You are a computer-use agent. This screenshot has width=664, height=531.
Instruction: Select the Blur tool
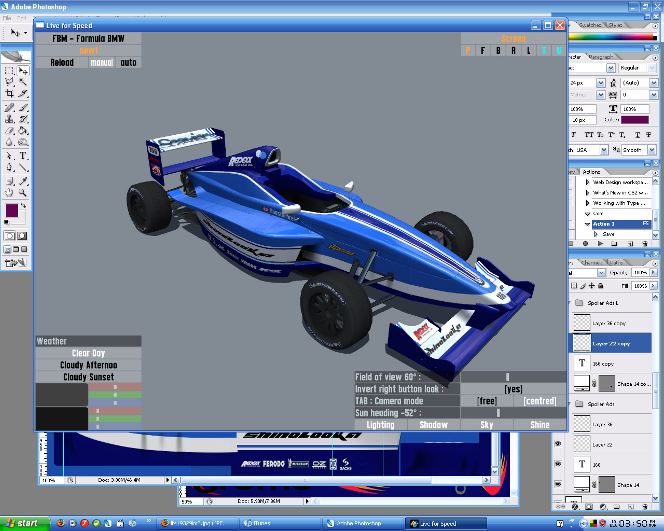(9, 142)
